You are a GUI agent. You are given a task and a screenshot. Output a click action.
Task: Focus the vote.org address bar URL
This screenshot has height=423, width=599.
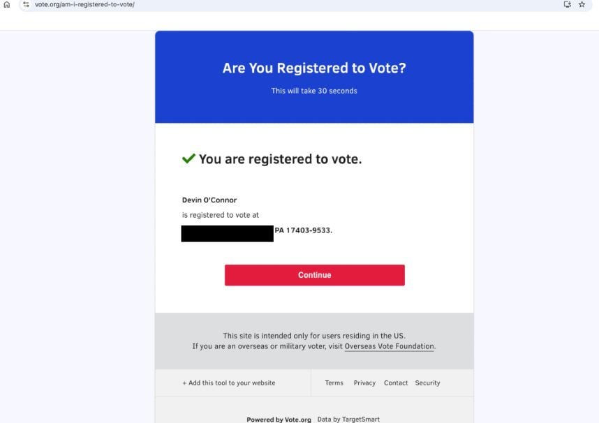click(84, 5)
